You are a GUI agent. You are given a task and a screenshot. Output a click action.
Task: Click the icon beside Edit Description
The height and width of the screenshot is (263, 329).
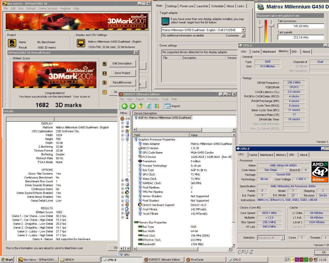(105, 64)
